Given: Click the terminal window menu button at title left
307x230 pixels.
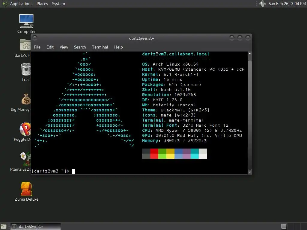Looking at the screenshot, I should [35, 38].
